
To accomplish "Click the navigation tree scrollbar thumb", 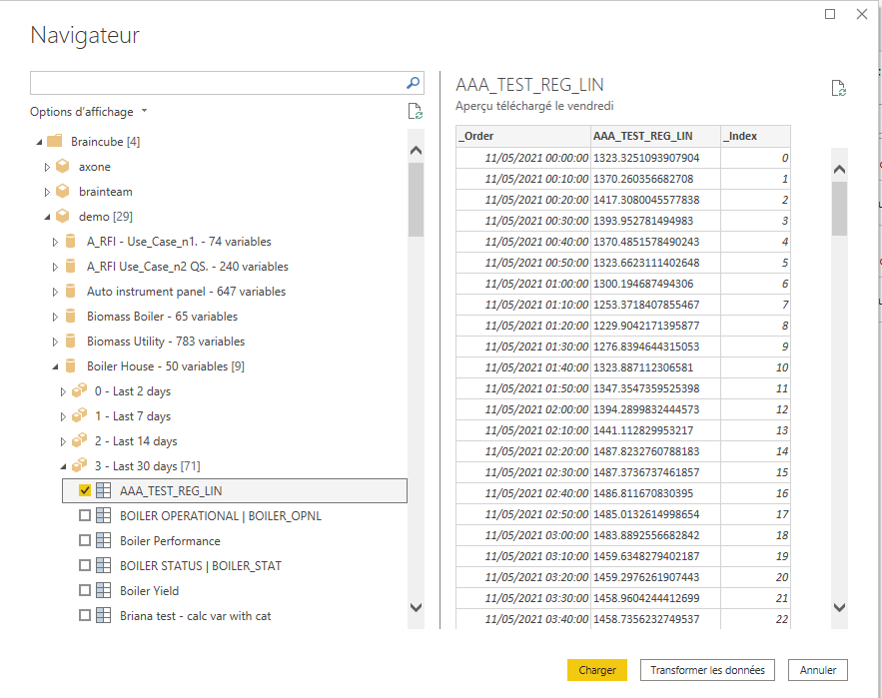I will point(416,200).
